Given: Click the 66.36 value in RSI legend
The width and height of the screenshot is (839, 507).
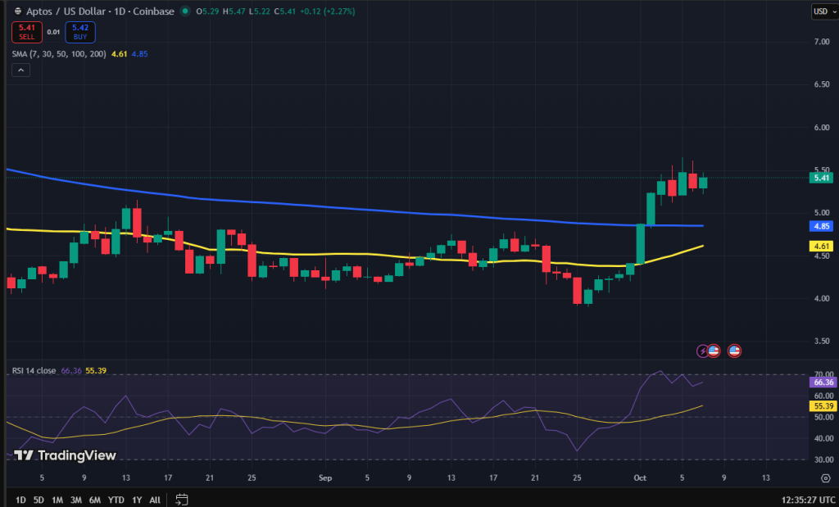Looking at the screenshot, I should coord(71,370).
